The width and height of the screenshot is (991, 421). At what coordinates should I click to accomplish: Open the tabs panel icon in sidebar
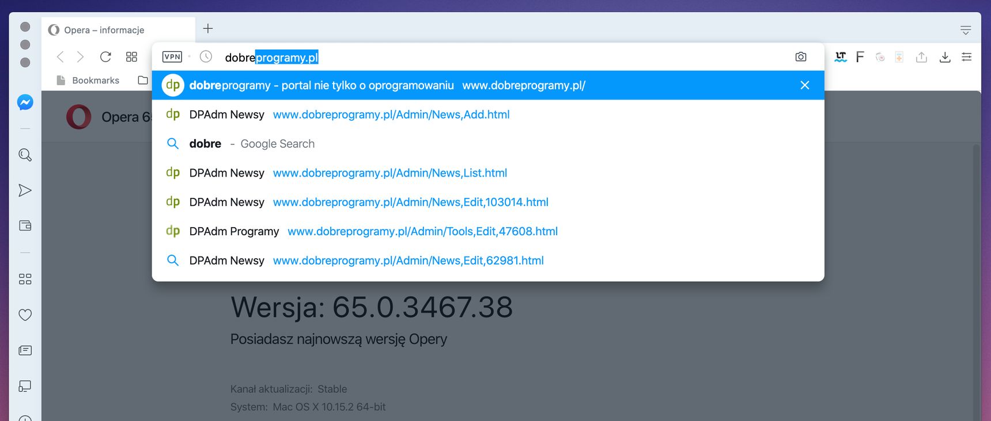click(25, 386)
